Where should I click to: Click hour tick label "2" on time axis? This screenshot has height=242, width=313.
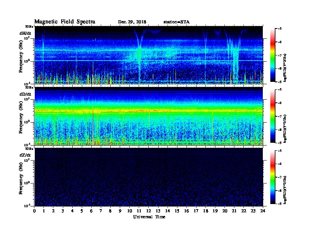click(53, 211)
